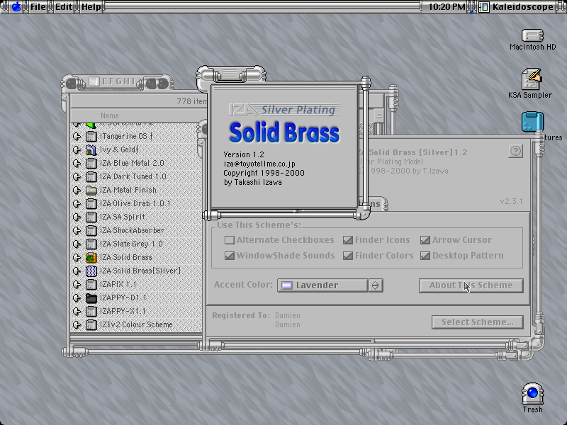
Task: Expand the Ivy & Gold folder row
Action: click(x=77, y=149)
